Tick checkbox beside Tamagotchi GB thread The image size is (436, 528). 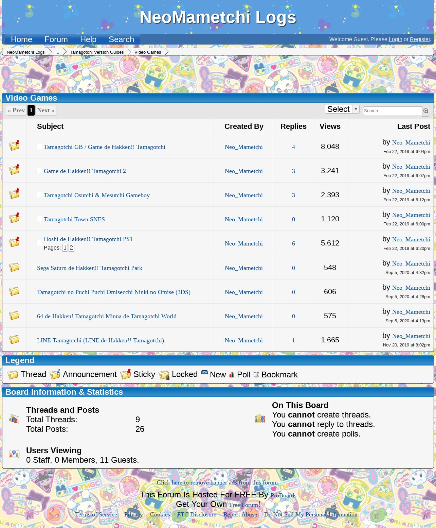(x=39, y=147)
